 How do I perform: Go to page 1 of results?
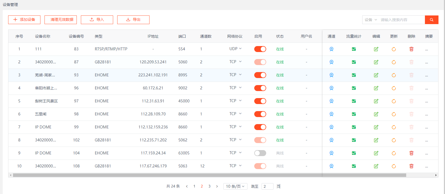click(194, 186)
